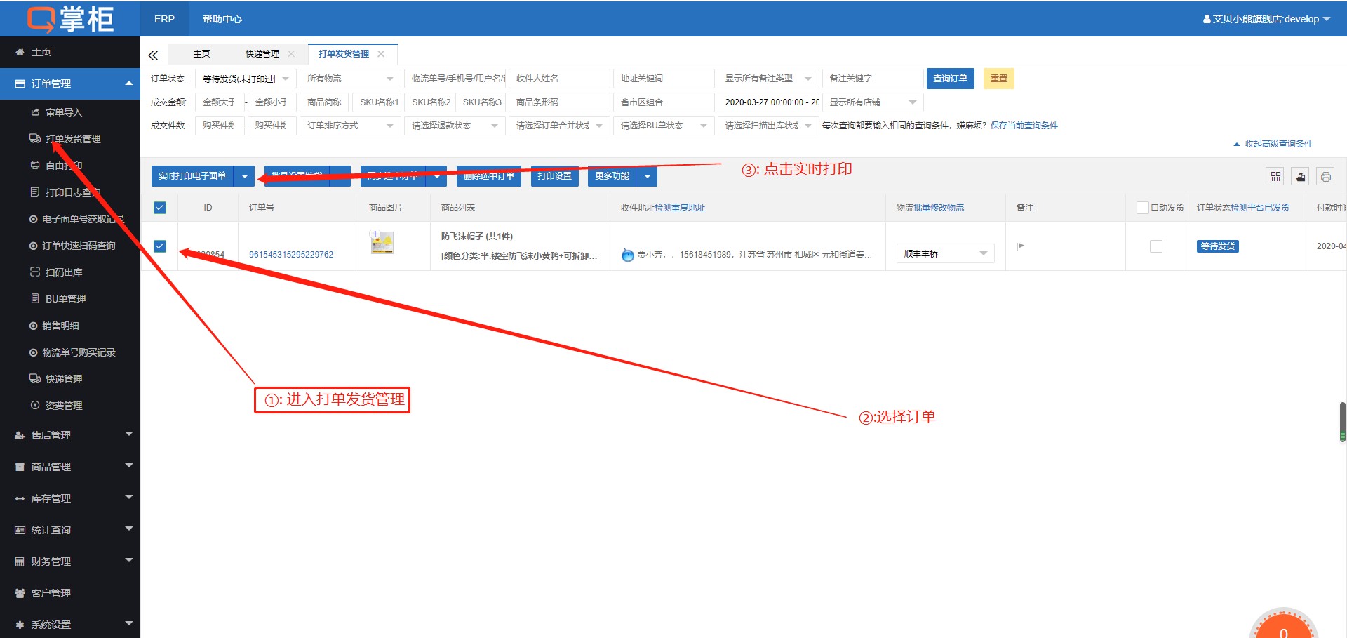Click the home icon next to 主页 in sidebar
This screenshot has width=1347, height=638.
tap(20, 52)
